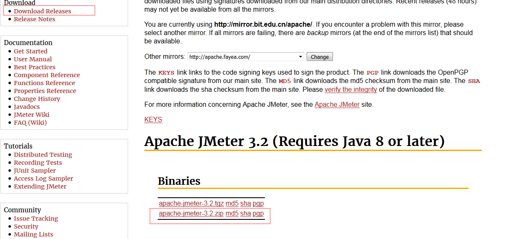Open Mailing Lists link
This screenshot has width=524, height=239.
click(x=33, y=234)
